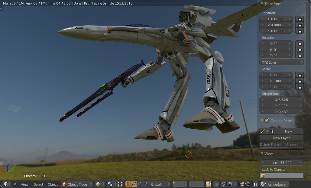The image size is (311, 188).
Task: Increase Location X with right arrow
Action: click(290, 19)
